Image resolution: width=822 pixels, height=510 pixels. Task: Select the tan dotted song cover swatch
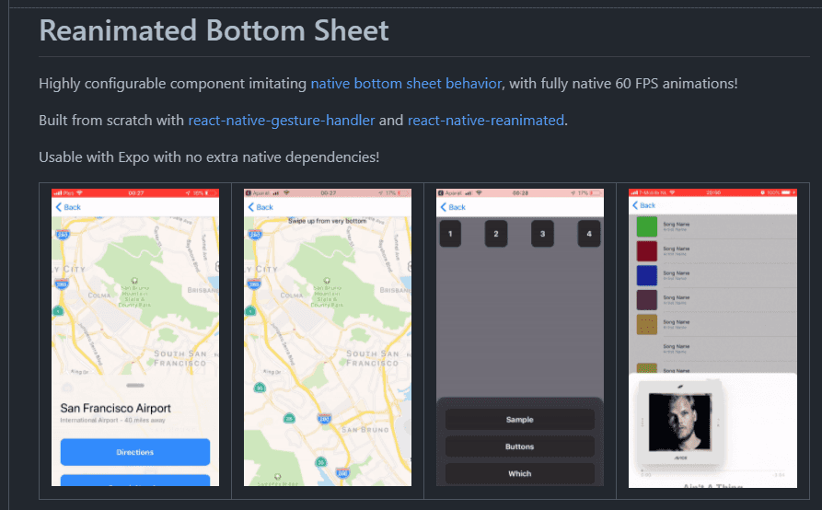tap(647, 324)
